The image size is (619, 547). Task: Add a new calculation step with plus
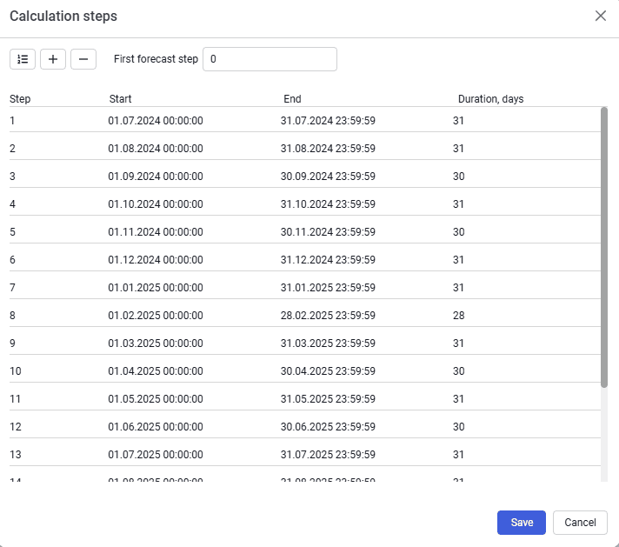[53, 59]
